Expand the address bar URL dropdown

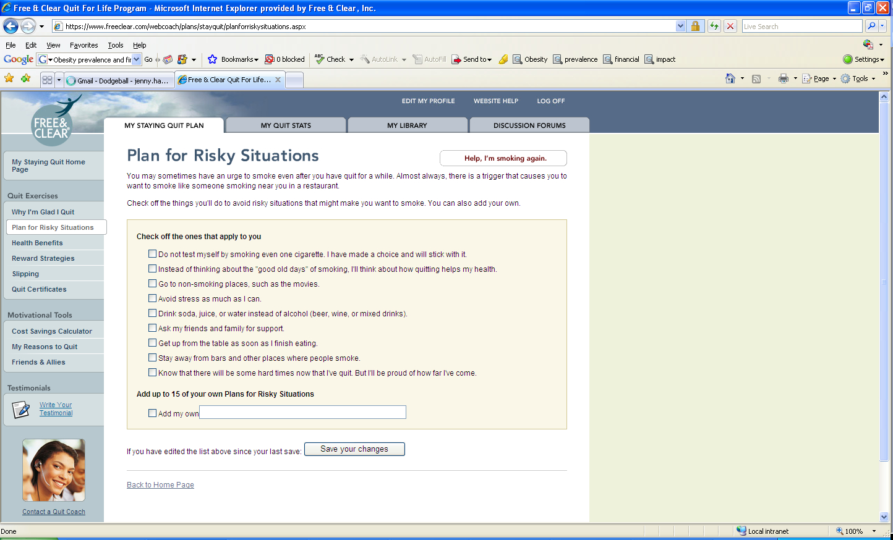coord(680,26)
